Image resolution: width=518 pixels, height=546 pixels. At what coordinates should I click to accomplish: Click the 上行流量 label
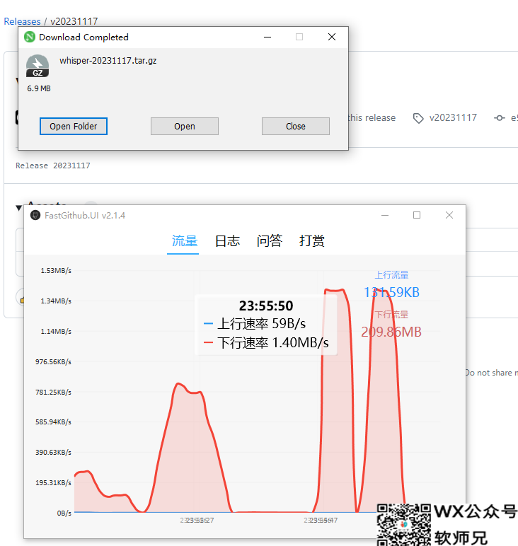click(391, 274)
